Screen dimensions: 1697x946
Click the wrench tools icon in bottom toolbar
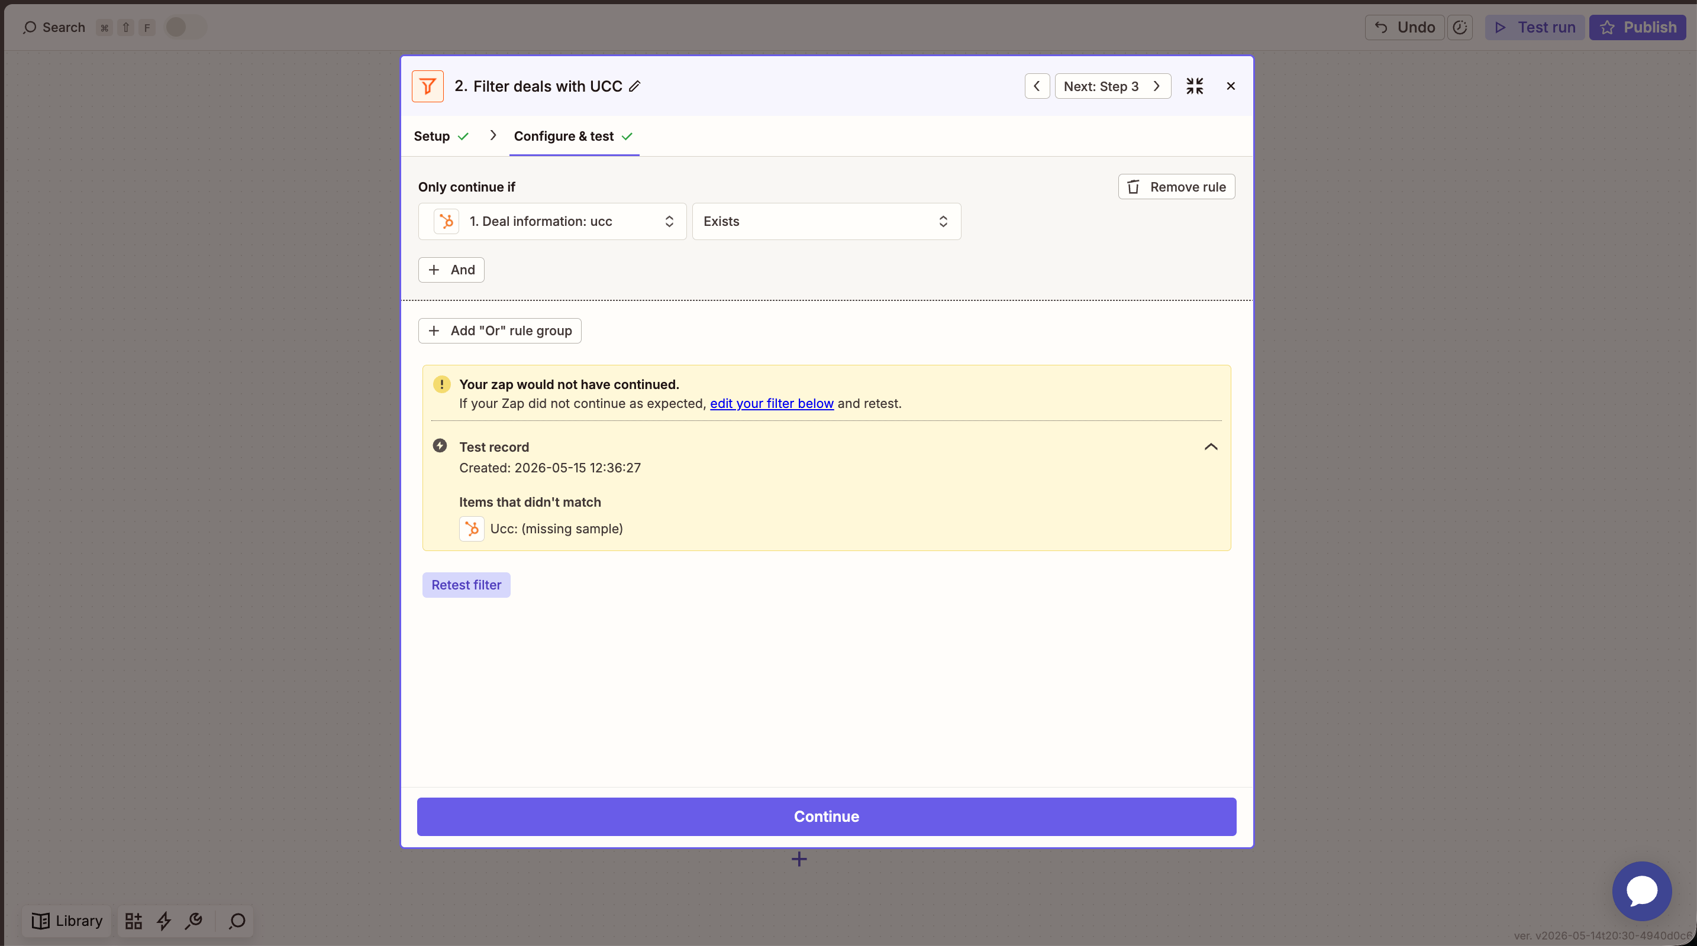[x=193, y=921]
